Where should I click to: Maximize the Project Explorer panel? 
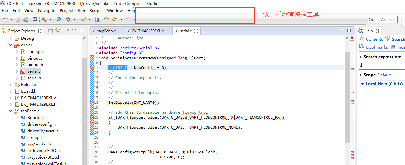click(x=82, y=30)
